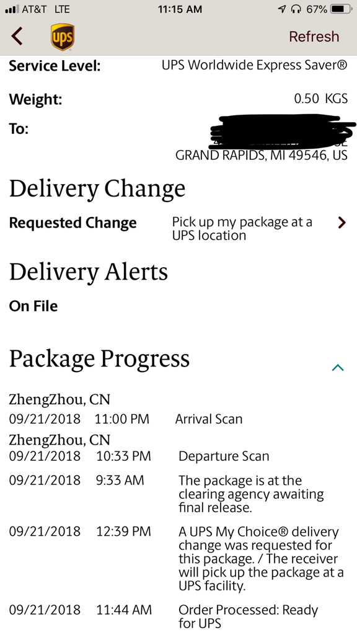
Task: Tap the Package Progress heading
Action: pyautogui.click(x=99, y=359)
